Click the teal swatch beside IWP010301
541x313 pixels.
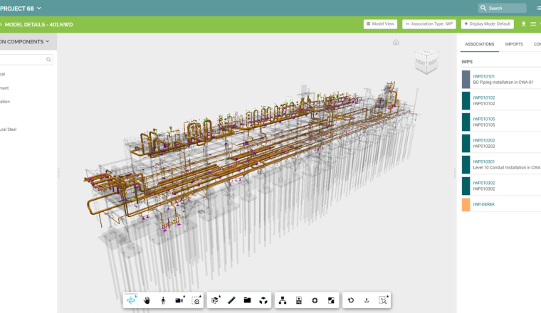tap(466, 165)
